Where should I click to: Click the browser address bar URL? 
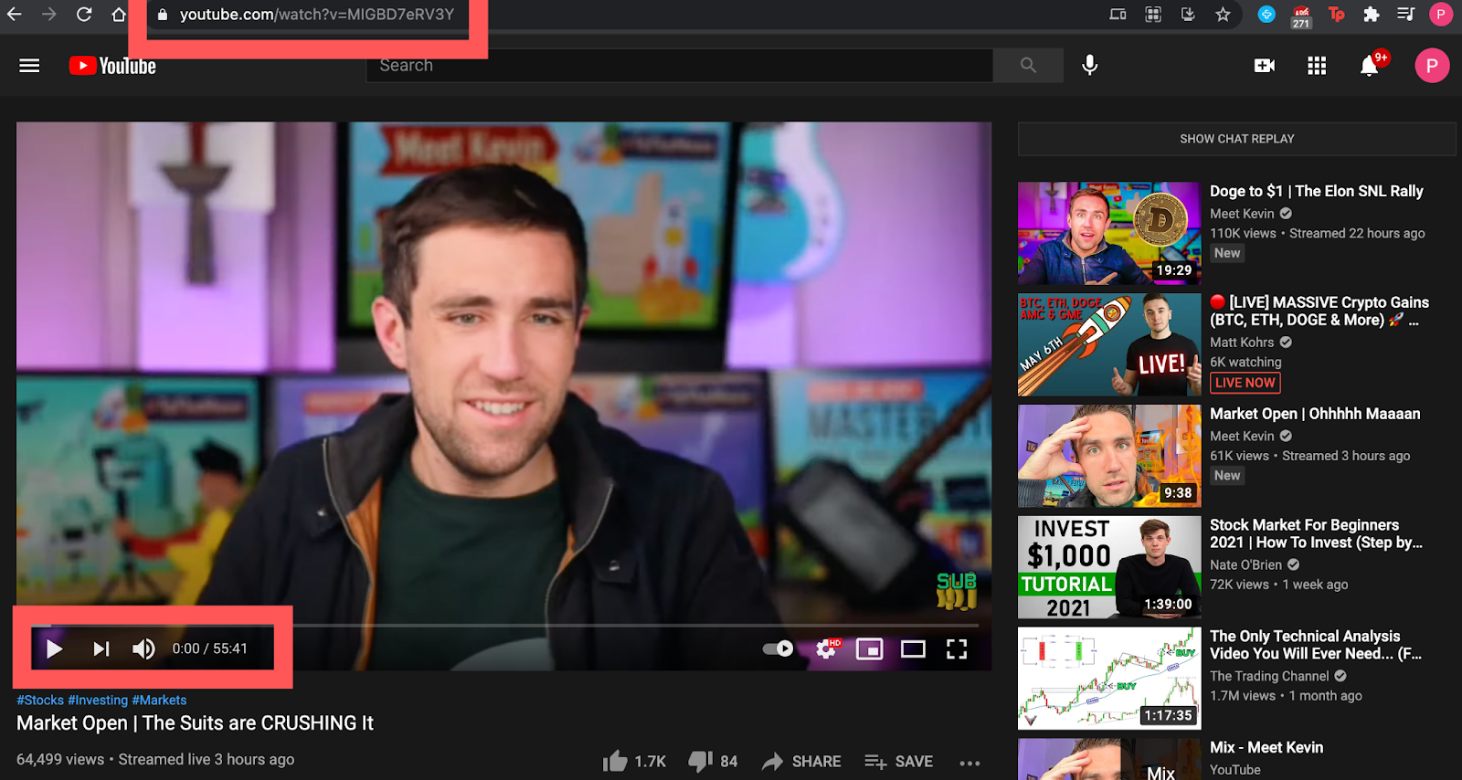tap(316, 15)
